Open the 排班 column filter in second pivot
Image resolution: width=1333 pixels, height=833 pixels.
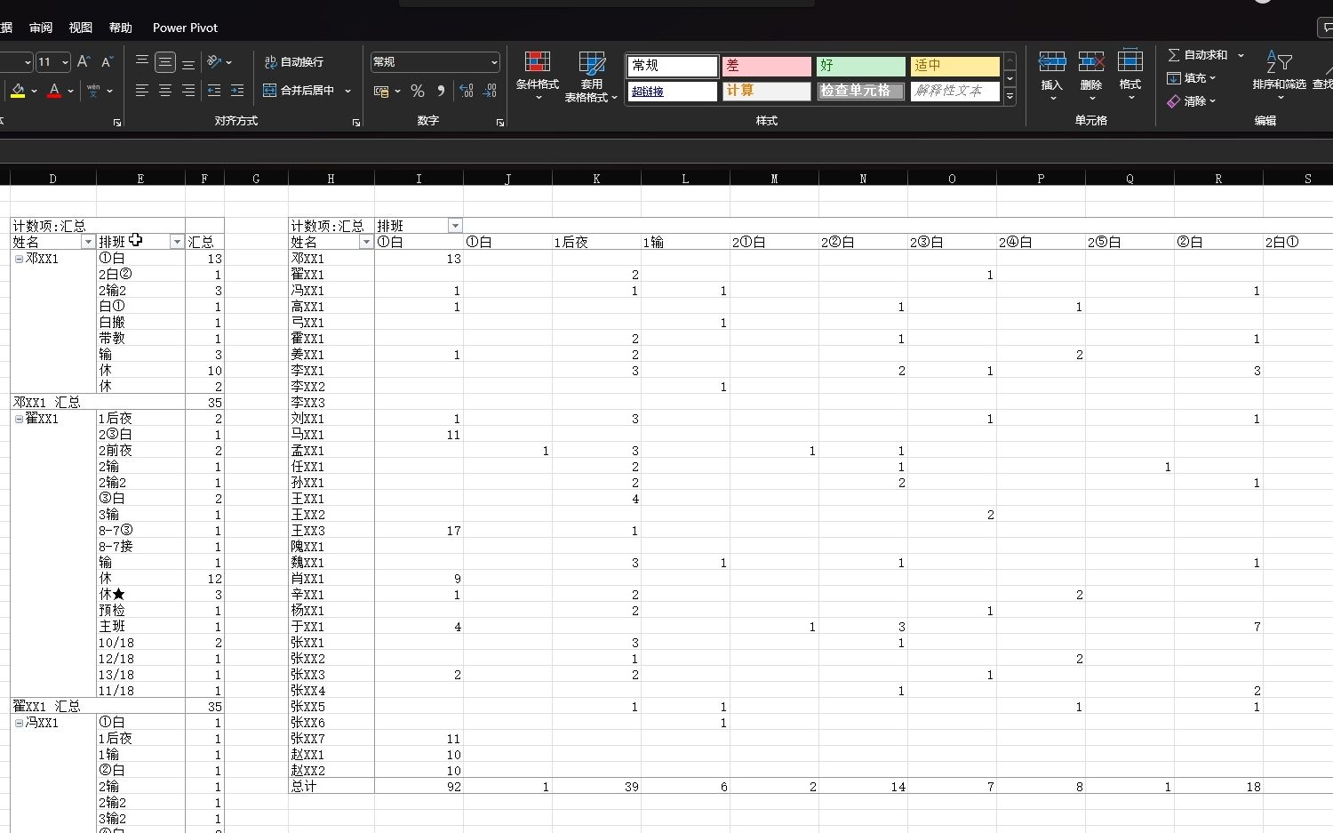point(455,226)
